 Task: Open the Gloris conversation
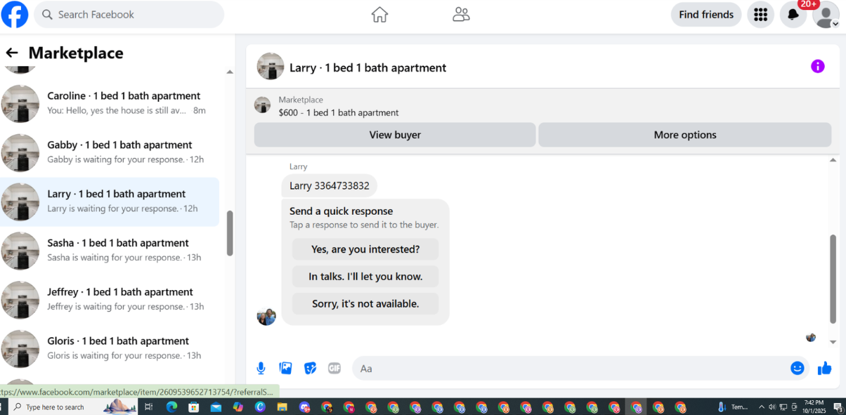(110, 349)
